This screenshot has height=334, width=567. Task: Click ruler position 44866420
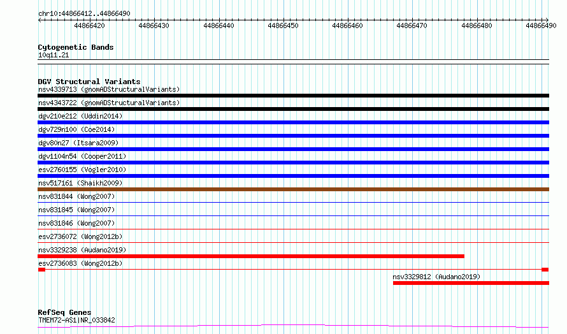89,25
